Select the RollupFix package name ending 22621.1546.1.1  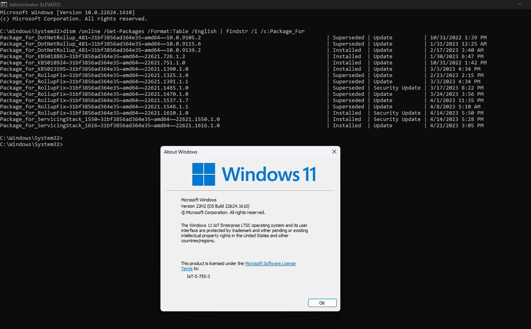pos(94,107)
